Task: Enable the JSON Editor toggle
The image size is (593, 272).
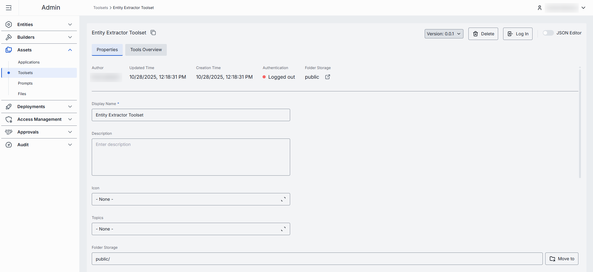Action: [x=548, y=33]
